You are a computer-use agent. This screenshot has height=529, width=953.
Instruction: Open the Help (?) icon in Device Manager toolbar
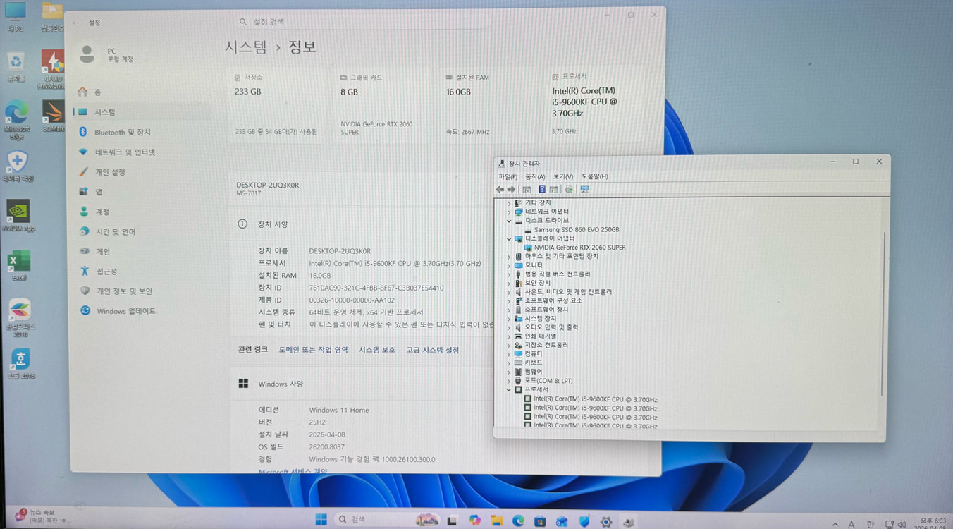[x=541, y=189]
